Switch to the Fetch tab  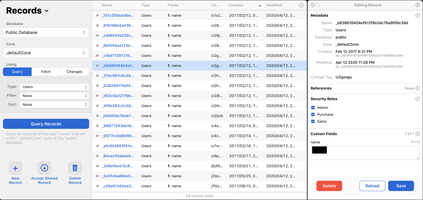pyautogui.click(x=46, y=72)
